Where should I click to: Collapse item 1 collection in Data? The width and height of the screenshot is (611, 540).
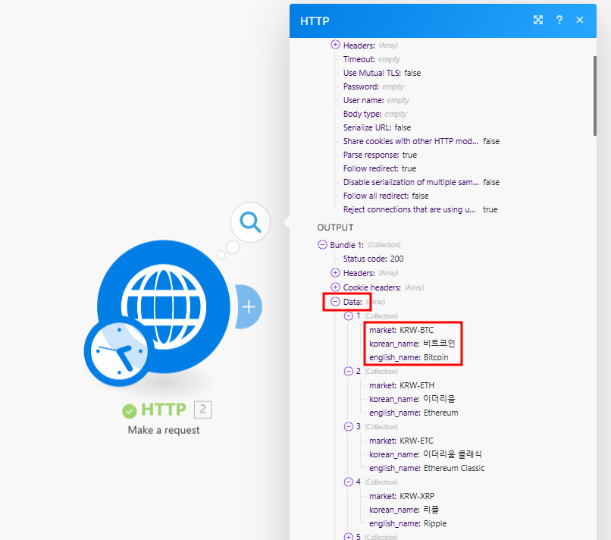[349, 316]
